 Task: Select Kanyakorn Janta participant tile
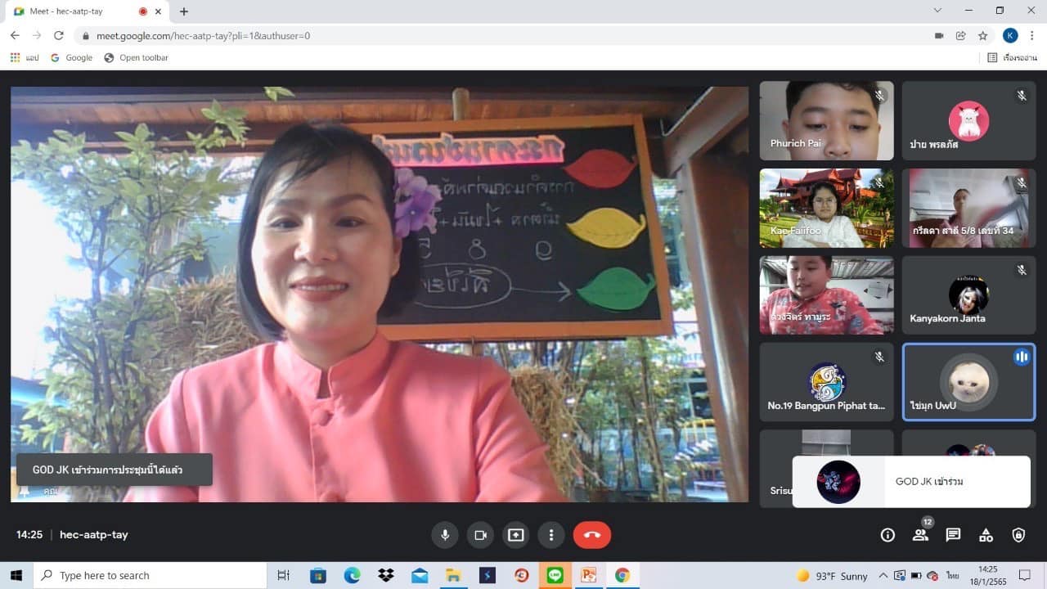tap(968, 295)
